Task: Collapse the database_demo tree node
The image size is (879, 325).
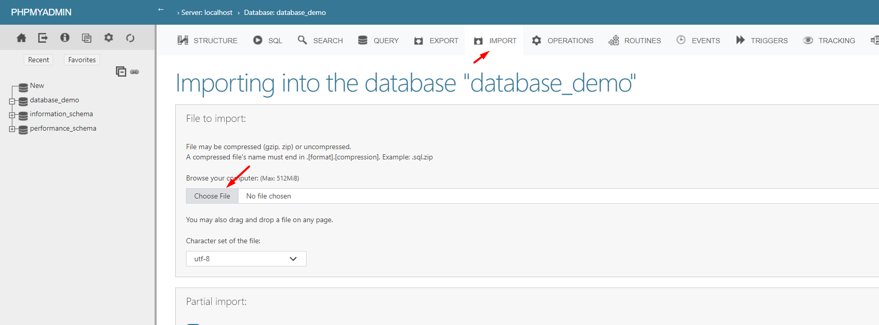Action: [12, 101]
